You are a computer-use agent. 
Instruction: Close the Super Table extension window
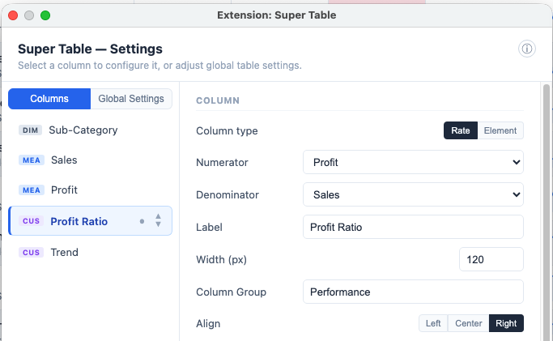13,15
